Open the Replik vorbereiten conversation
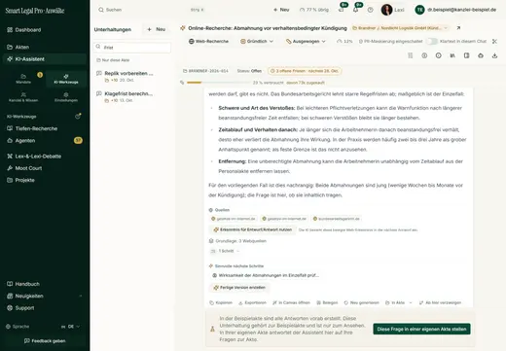This screenshot has width=506, height=351. (132, 77)
